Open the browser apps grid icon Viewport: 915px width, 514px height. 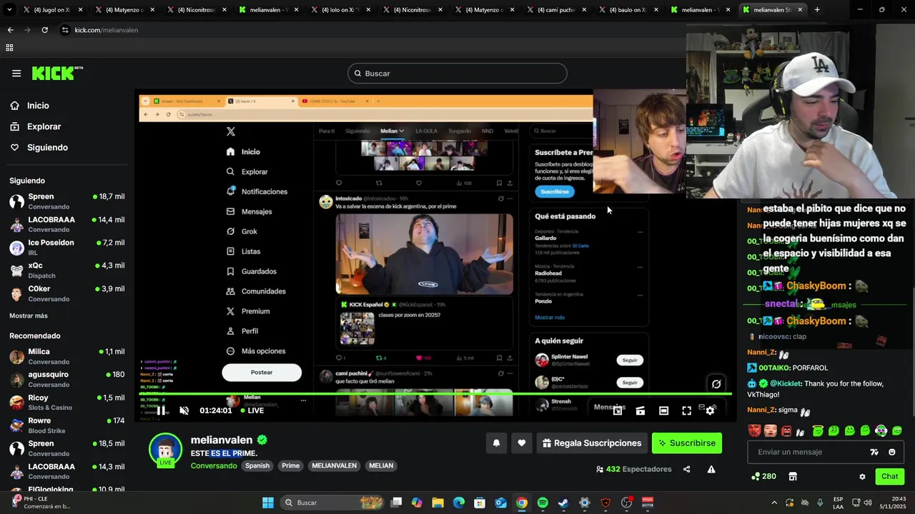point(9,48)
